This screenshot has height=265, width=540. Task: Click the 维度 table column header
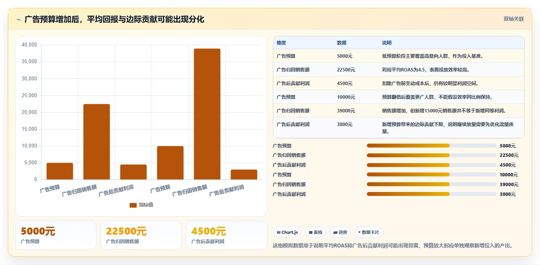pos(281,43)
